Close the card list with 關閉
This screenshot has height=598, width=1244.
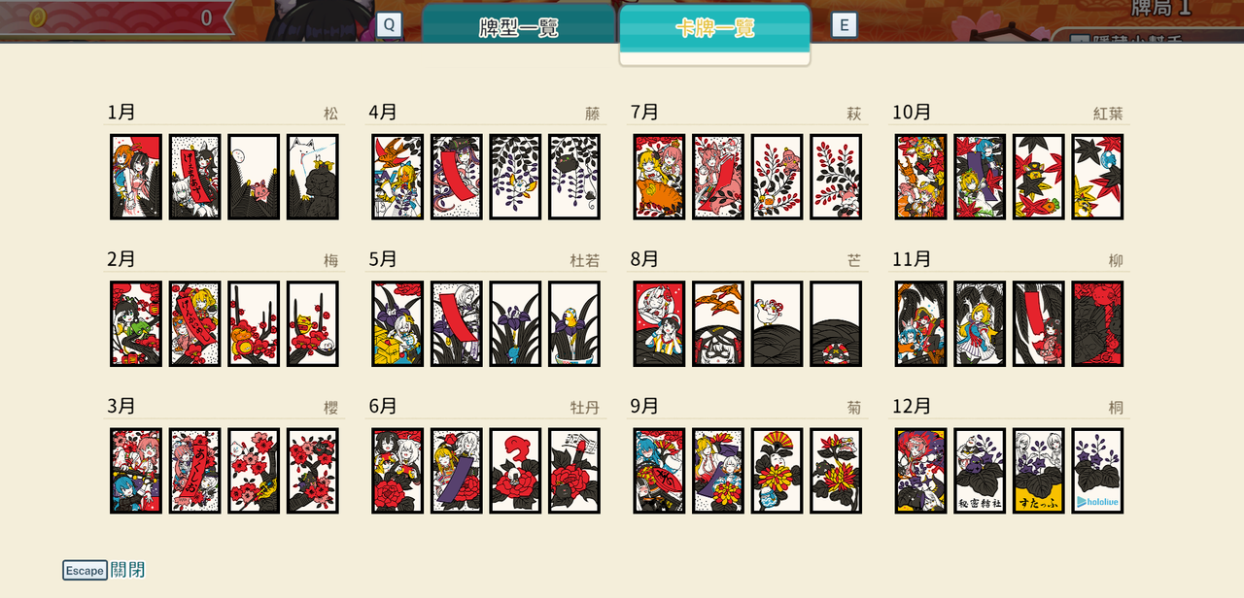[x=128, y=570]
